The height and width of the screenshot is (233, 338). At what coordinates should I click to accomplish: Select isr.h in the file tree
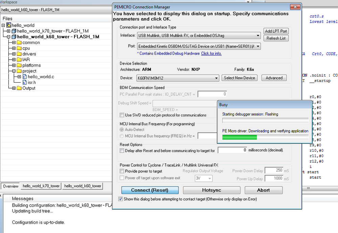(x=32, y=82)
